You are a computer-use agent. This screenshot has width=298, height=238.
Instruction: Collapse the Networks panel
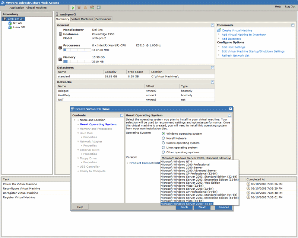pyautogui.click(x=212, y=82)
